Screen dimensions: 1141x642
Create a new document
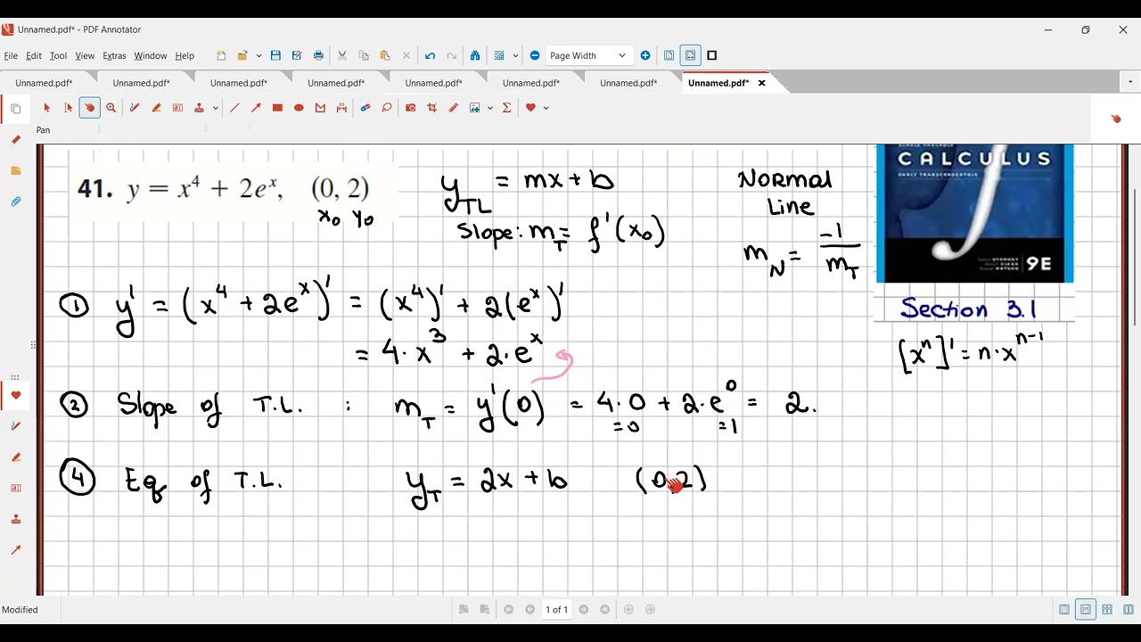click(x=221, y=55)
